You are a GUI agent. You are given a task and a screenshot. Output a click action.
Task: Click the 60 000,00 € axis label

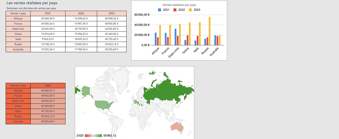tap(142, 15)
